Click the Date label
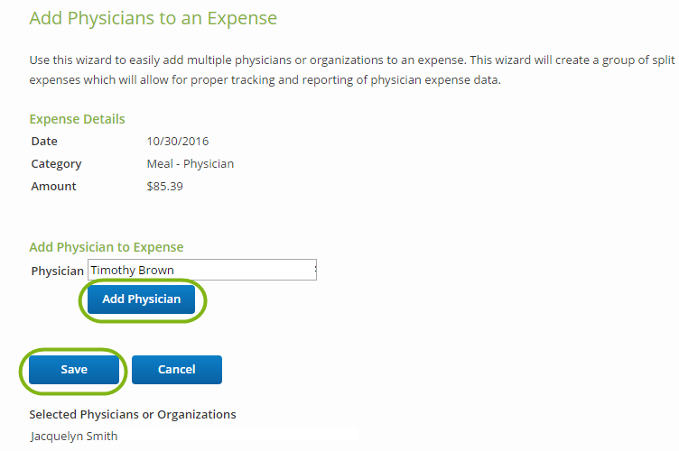Viewport: 679px width, 451px height. (x=44, y=142)
